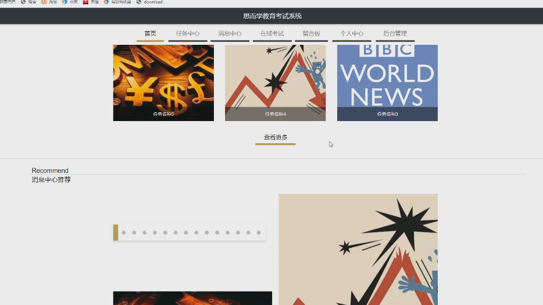Open the 首页 tab
This screenshot has height=305, width=543.
tap(150, 34)
